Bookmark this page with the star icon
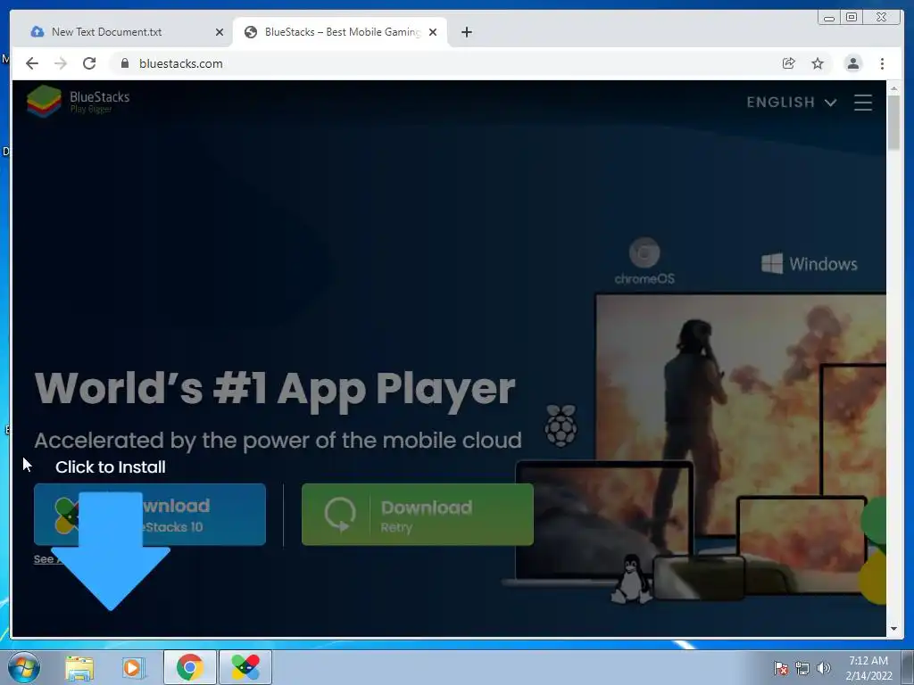The height and width of the screenshot is (685, 914). [818, 63]
